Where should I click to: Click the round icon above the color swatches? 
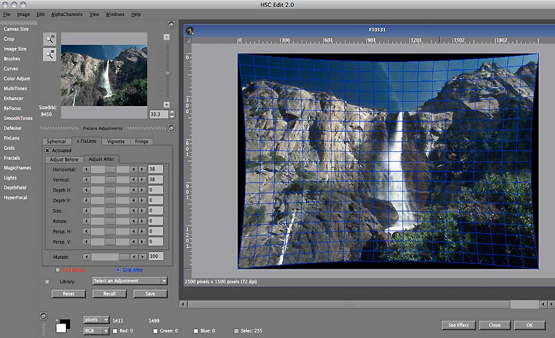tap(44, 316)
